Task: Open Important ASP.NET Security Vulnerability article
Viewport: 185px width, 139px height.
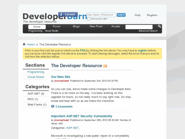Action: [81, 116]
